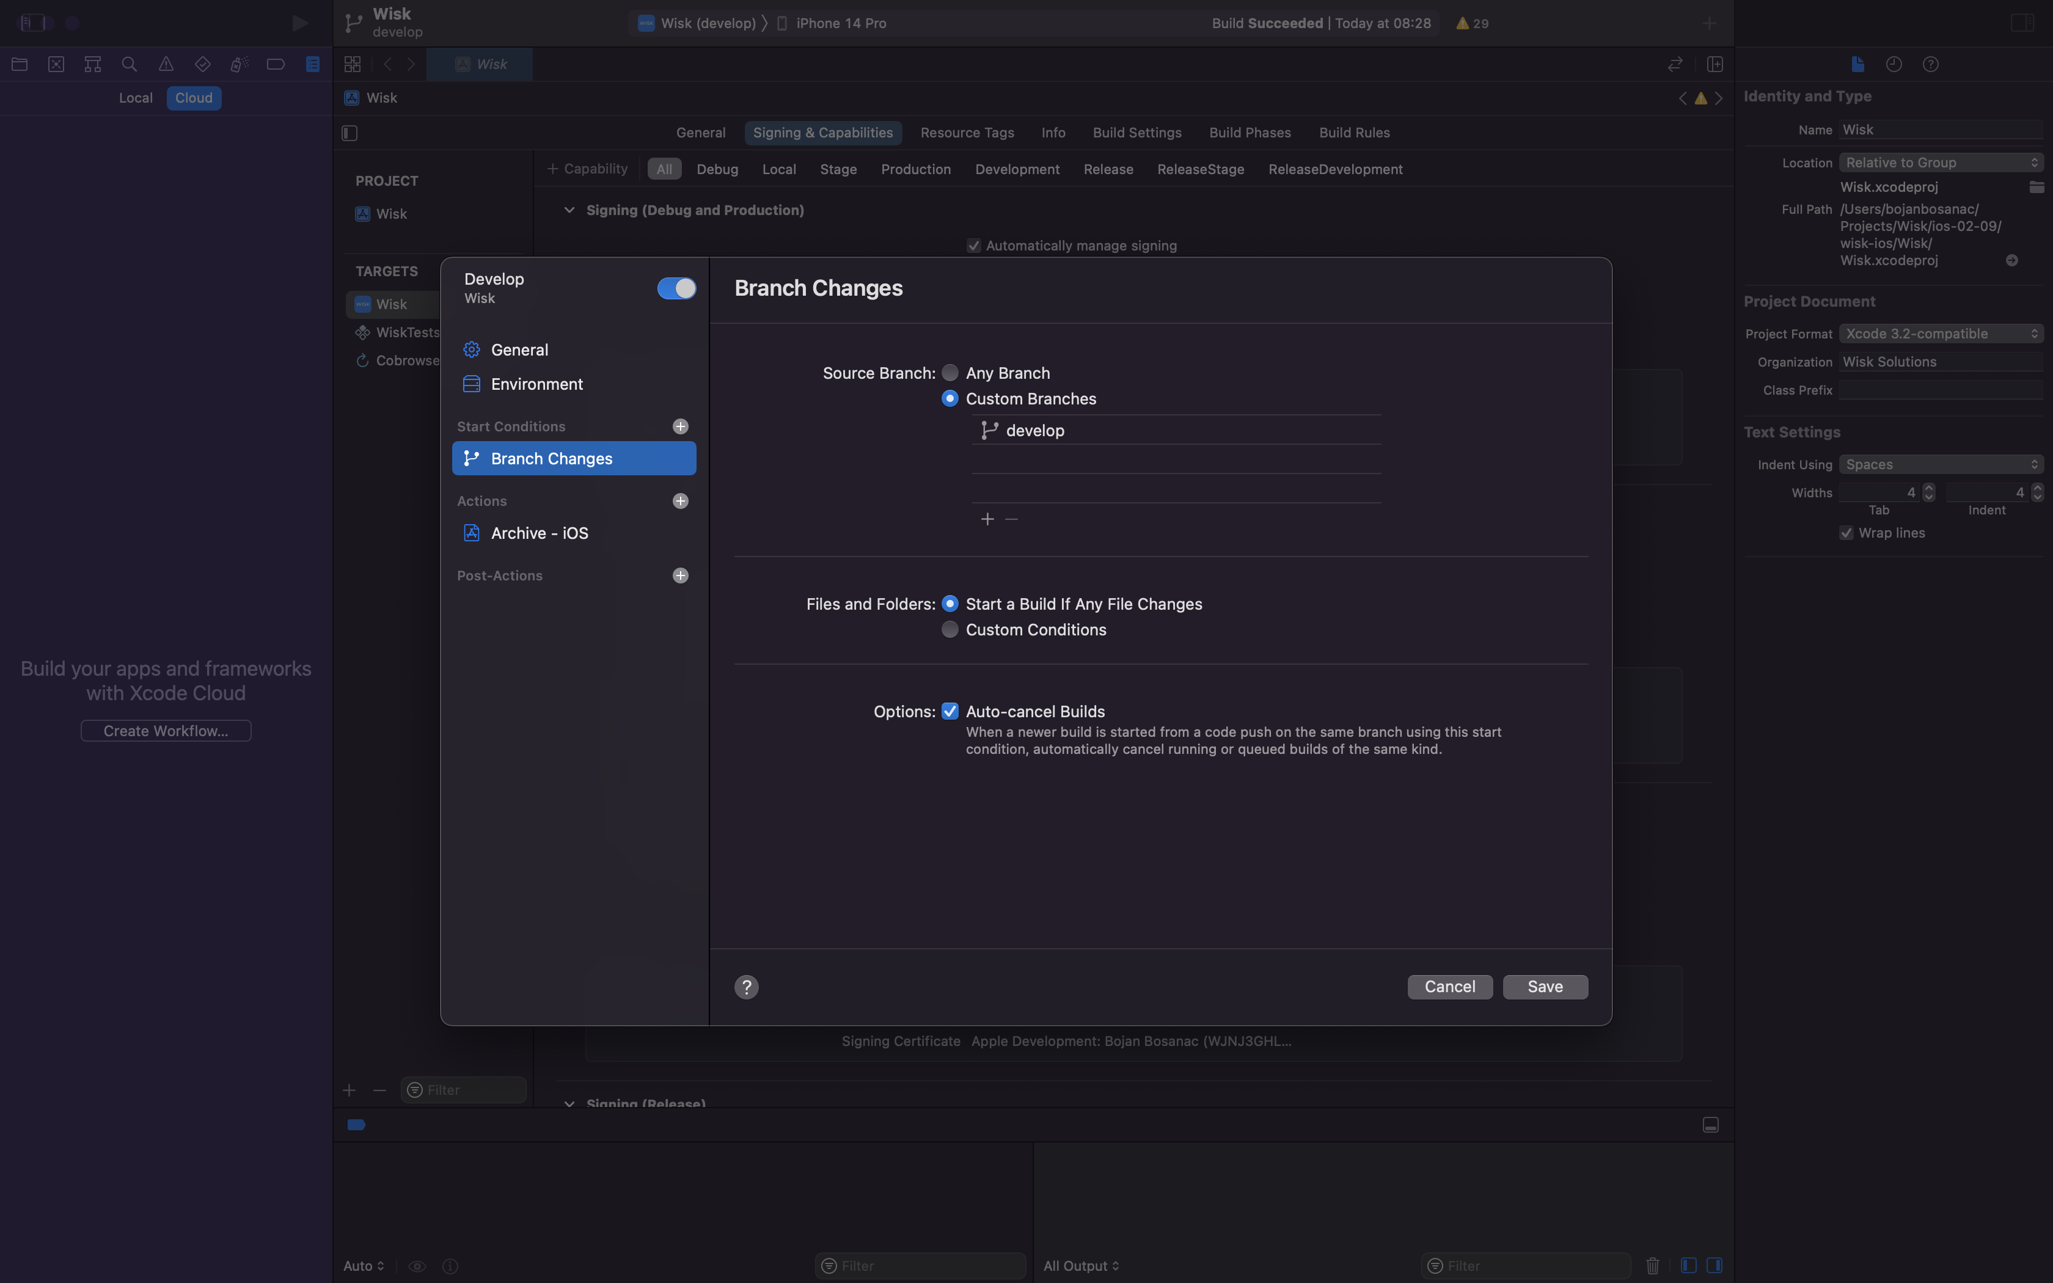Select the Any Branch radio button
The width and height of the screenshot is (2053, 1283).
click(x=950, y=373)
